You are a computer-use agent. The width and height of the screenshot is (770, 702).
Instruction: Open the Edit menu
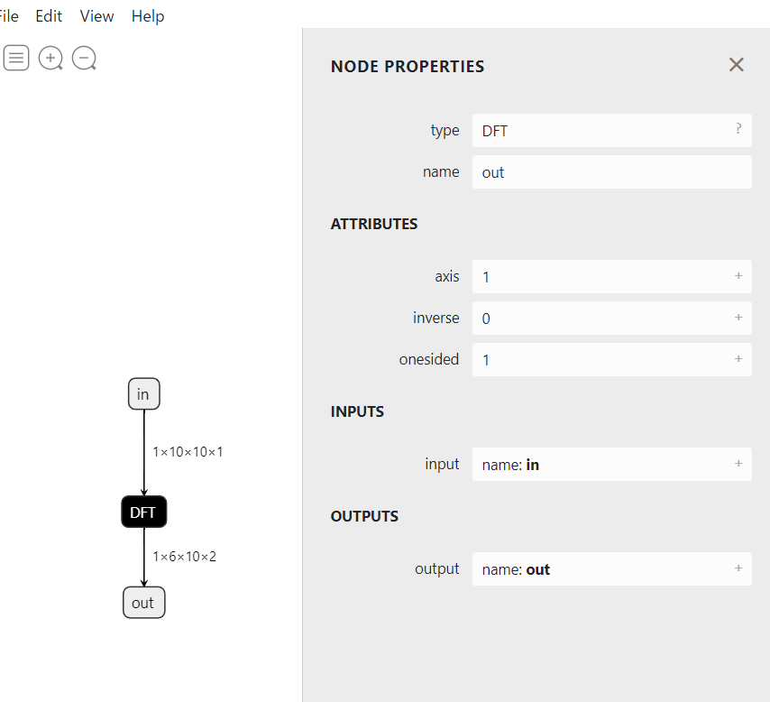(x=49, y=15)
